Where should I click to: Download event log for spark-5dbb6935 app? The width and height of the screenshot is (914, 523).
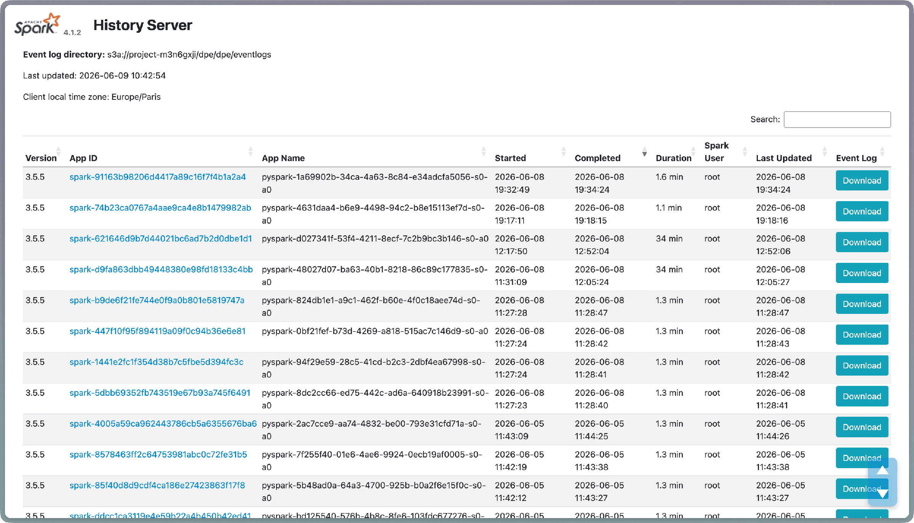[x=862, y=397]
